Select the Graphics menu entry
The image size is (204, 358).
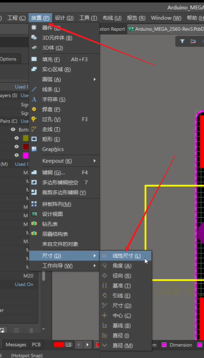(64, 149)
